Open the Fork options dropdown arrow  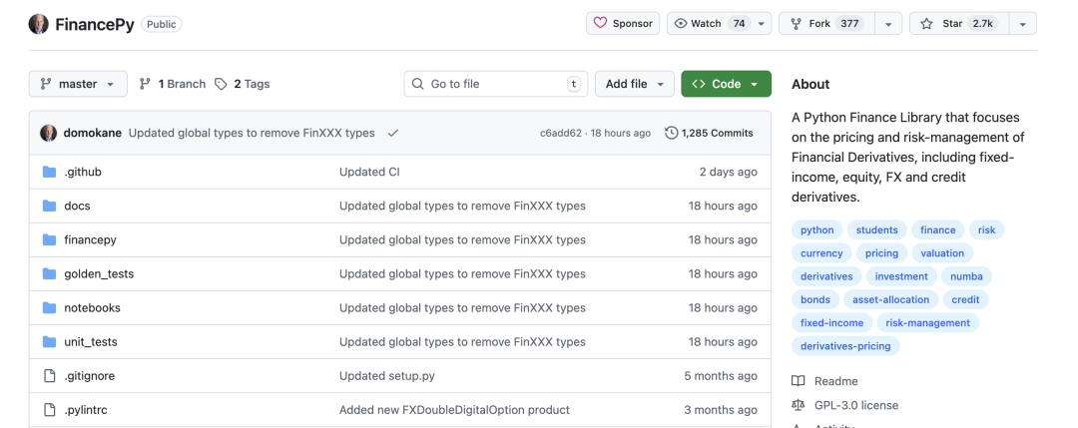click(888, 23)
